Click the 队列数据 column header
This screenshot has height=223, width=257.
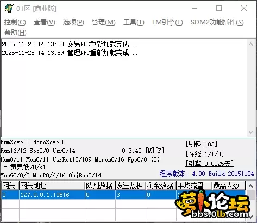click(100, 185)
